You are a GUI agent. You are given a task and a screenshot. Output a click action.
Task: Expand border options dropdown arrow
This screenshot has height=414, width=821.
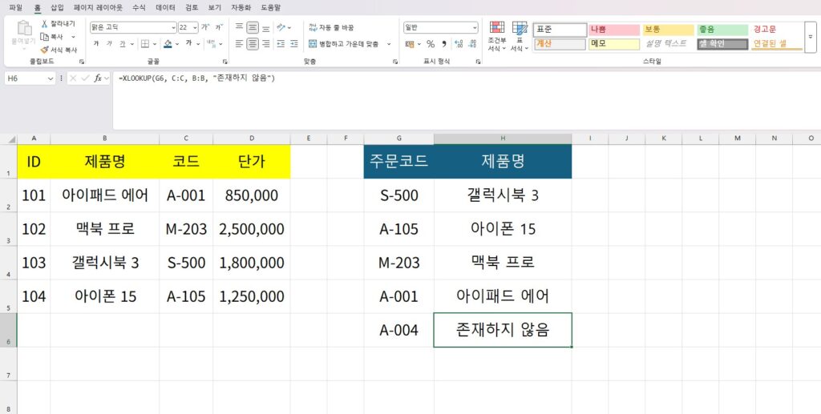coord(155,44)
